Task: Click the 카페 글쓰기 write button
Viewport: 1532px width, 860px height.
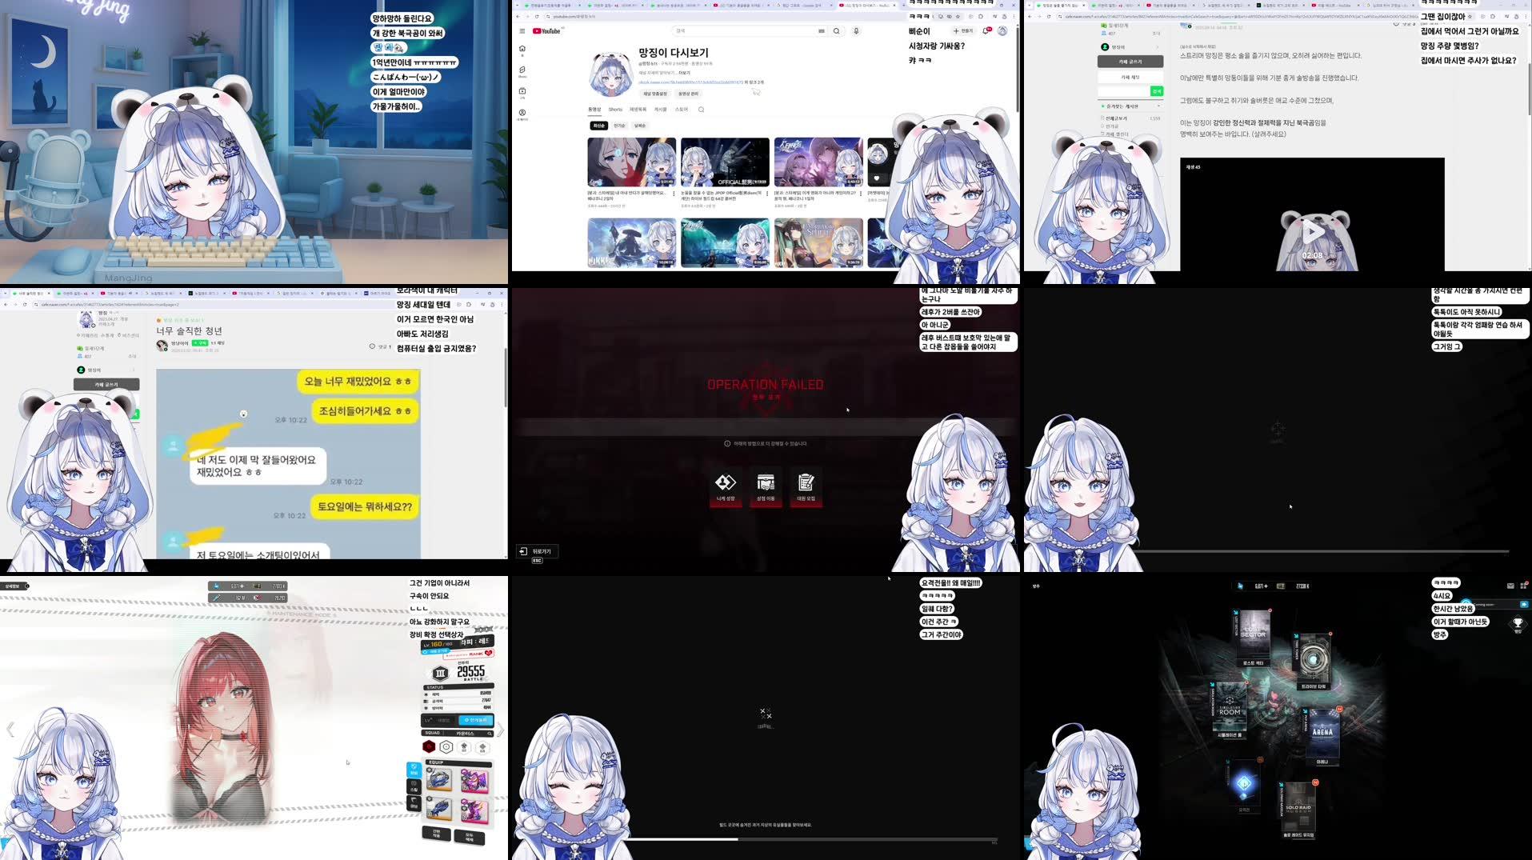Action: [1130, 61]
